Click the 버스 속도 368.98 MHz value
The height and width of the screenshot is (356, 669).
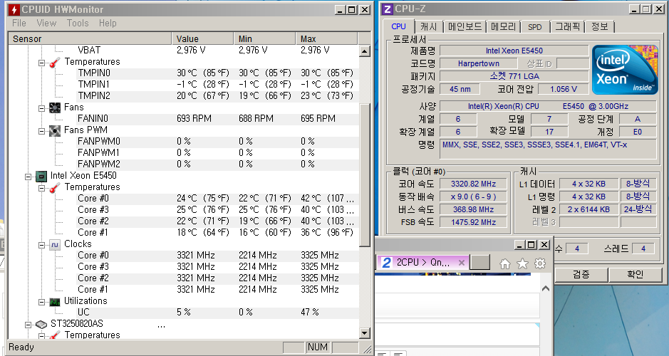(473, 209)
